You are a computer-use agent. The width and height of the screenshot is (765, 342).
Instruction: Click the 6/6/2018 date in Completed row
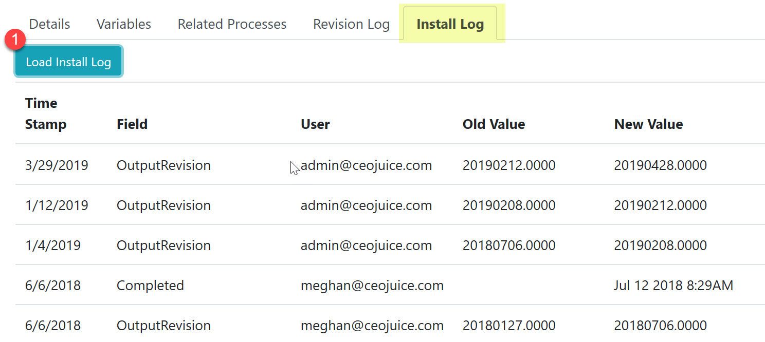[52, 286]
